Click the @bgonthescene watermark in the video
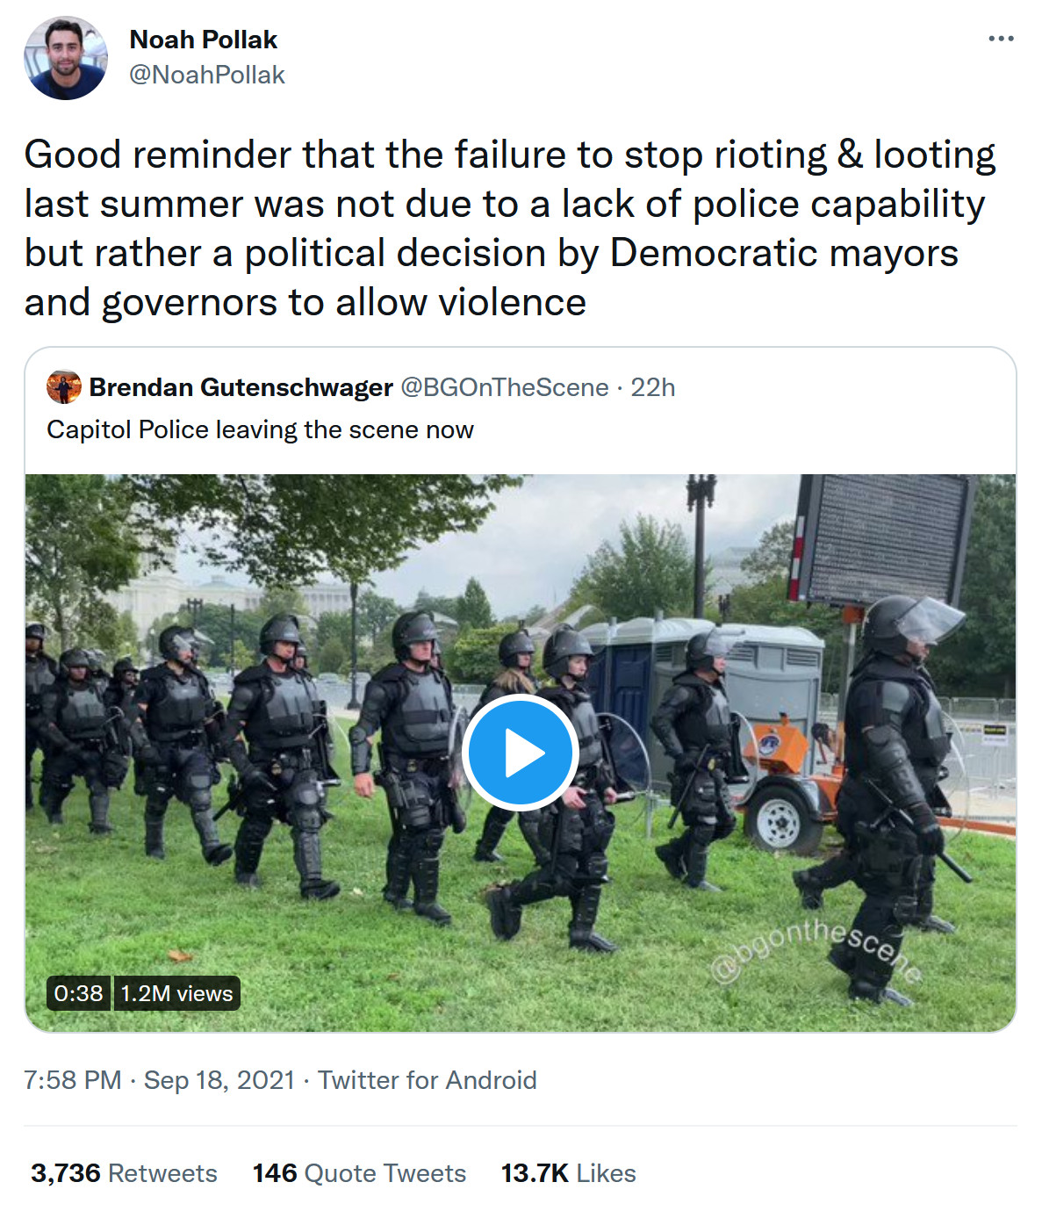The width and height of the screenshot is (1042, 1211). point(816,952)
